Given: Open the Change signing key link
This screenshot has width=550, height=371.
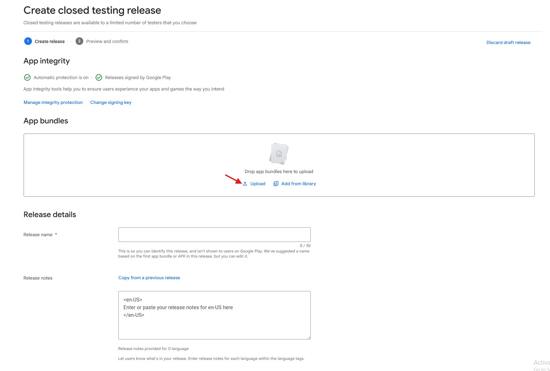Looking at the screenshot, I should 111,102.
